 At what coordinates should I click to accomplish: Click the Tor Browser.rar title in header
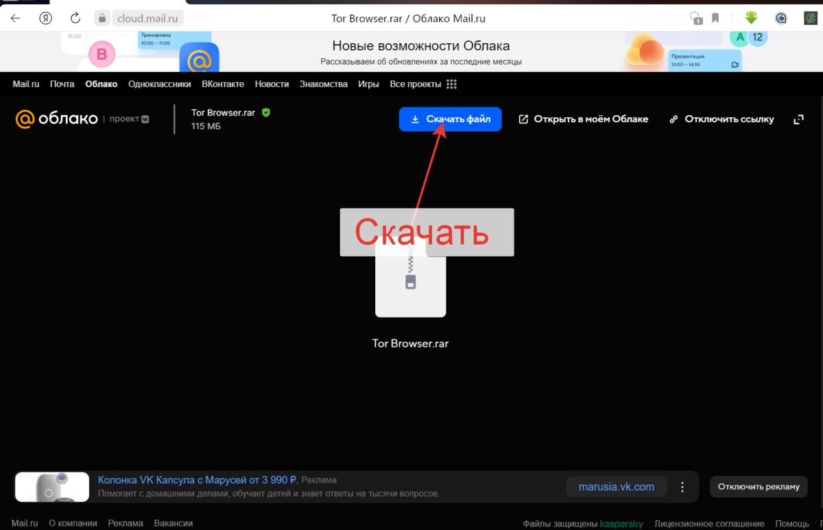[224, 112]
